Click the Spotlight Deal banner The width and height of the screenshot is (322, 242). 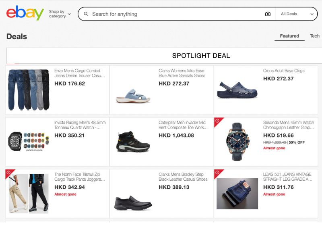[x=201, y=56]
